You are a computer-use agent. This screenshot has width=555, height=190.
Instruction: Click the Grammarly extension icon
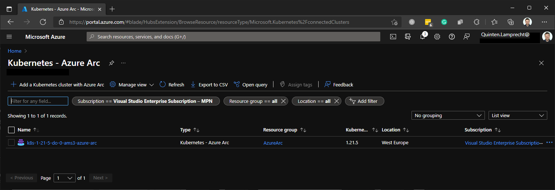[x=444, y=22]
